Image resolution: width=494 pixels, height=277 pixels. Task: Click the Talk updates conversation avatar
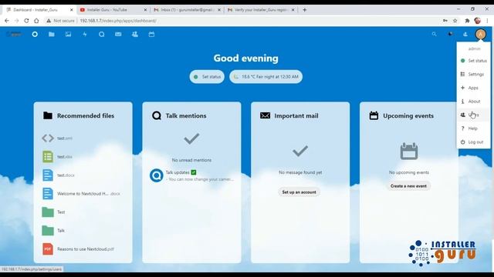pos(156,175)
